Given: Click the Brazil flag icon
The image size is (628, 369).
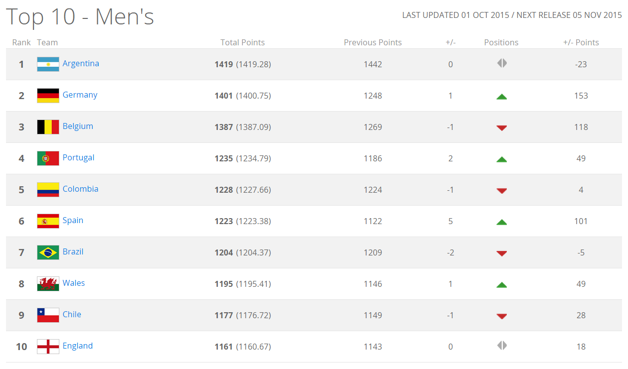Looking at the screenshot, I should [x=48, y=252].
